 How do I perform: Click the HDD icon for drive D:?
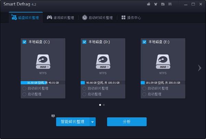(103, 62)
